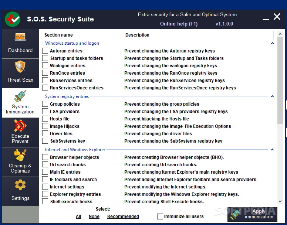Image resolution: width=287 pixels, height=225 pixels.
Task: Tick Main IE entries checkbox
Action: (x=45, y=172)
